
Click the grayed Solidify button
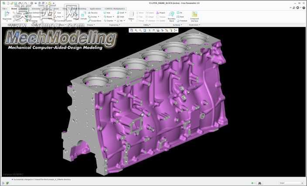tap(161, 20)
